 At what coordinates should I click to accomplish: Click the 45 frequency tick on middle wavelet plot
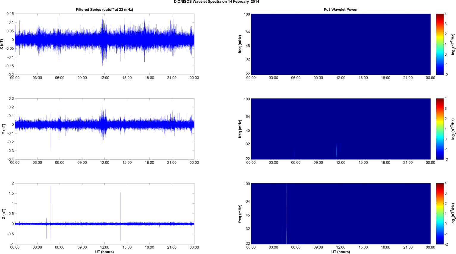[x=248, y=130]
